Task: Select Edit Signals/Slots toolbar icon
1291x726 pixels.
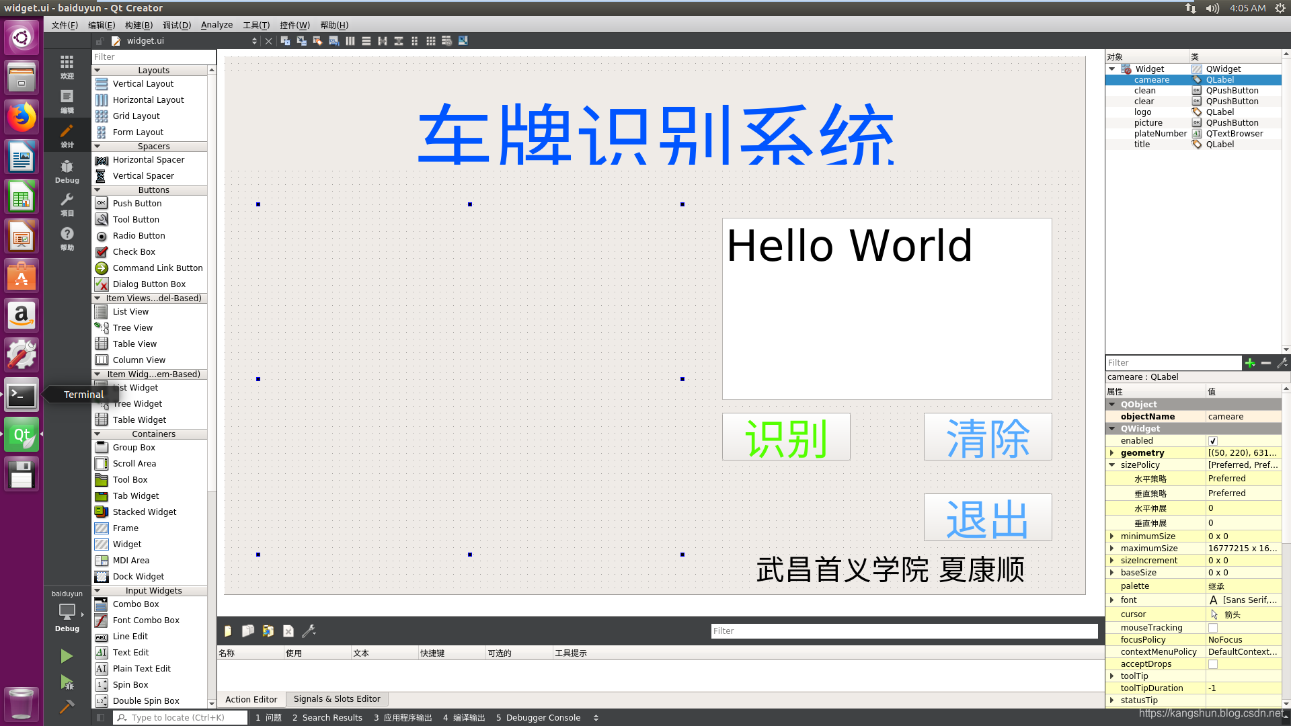Action: (x=301, y=41)
